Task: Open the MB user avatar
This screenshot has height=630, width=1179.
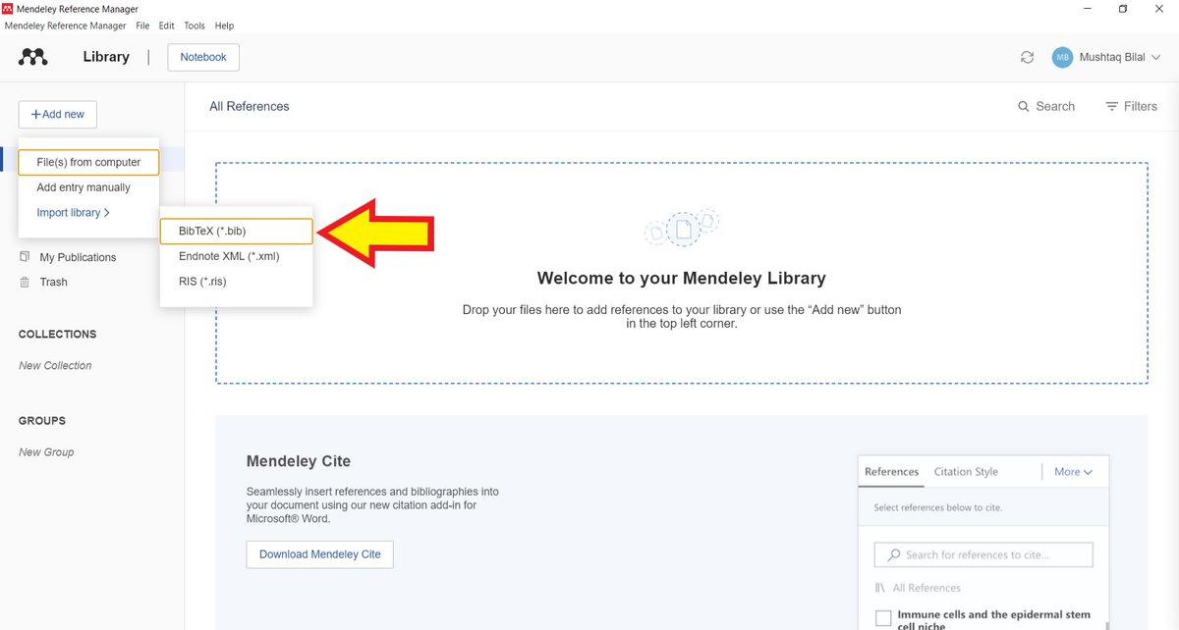Action: 1062,57
